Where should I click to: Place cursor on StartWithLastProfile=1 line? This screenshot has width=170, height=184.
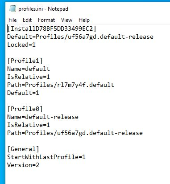point(46,157)
